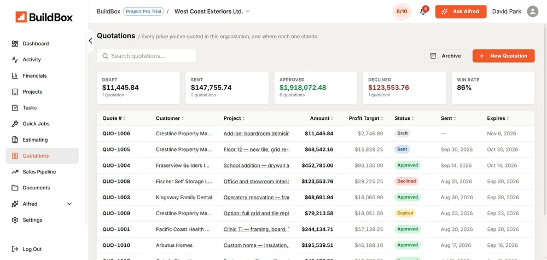Sort by Sent column
The image size is (547, 260).
[x=449, y=118]
